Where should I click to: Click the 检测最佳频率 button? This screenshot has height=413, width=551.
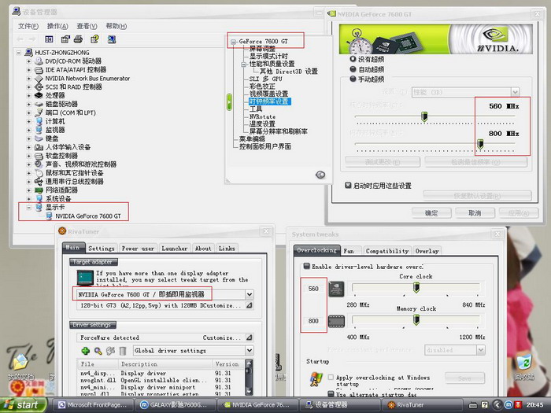coord(475,162)
